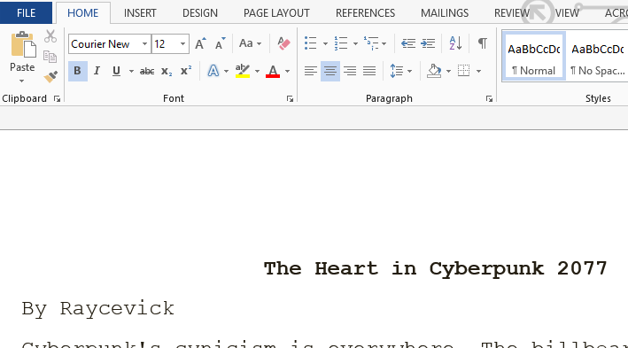Expand the bullet library dropdown arrow

click(325, 43)
